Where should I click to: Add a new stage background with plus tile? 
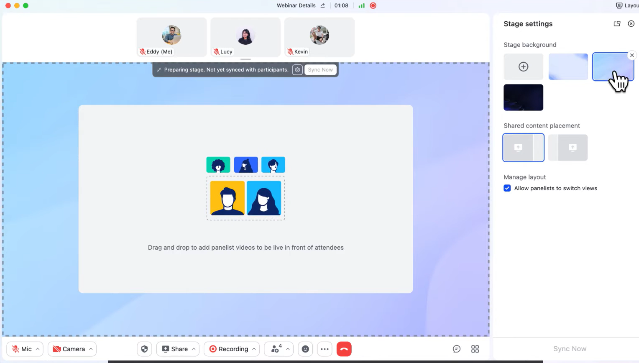pyautogui.click(x=523, y=66)
